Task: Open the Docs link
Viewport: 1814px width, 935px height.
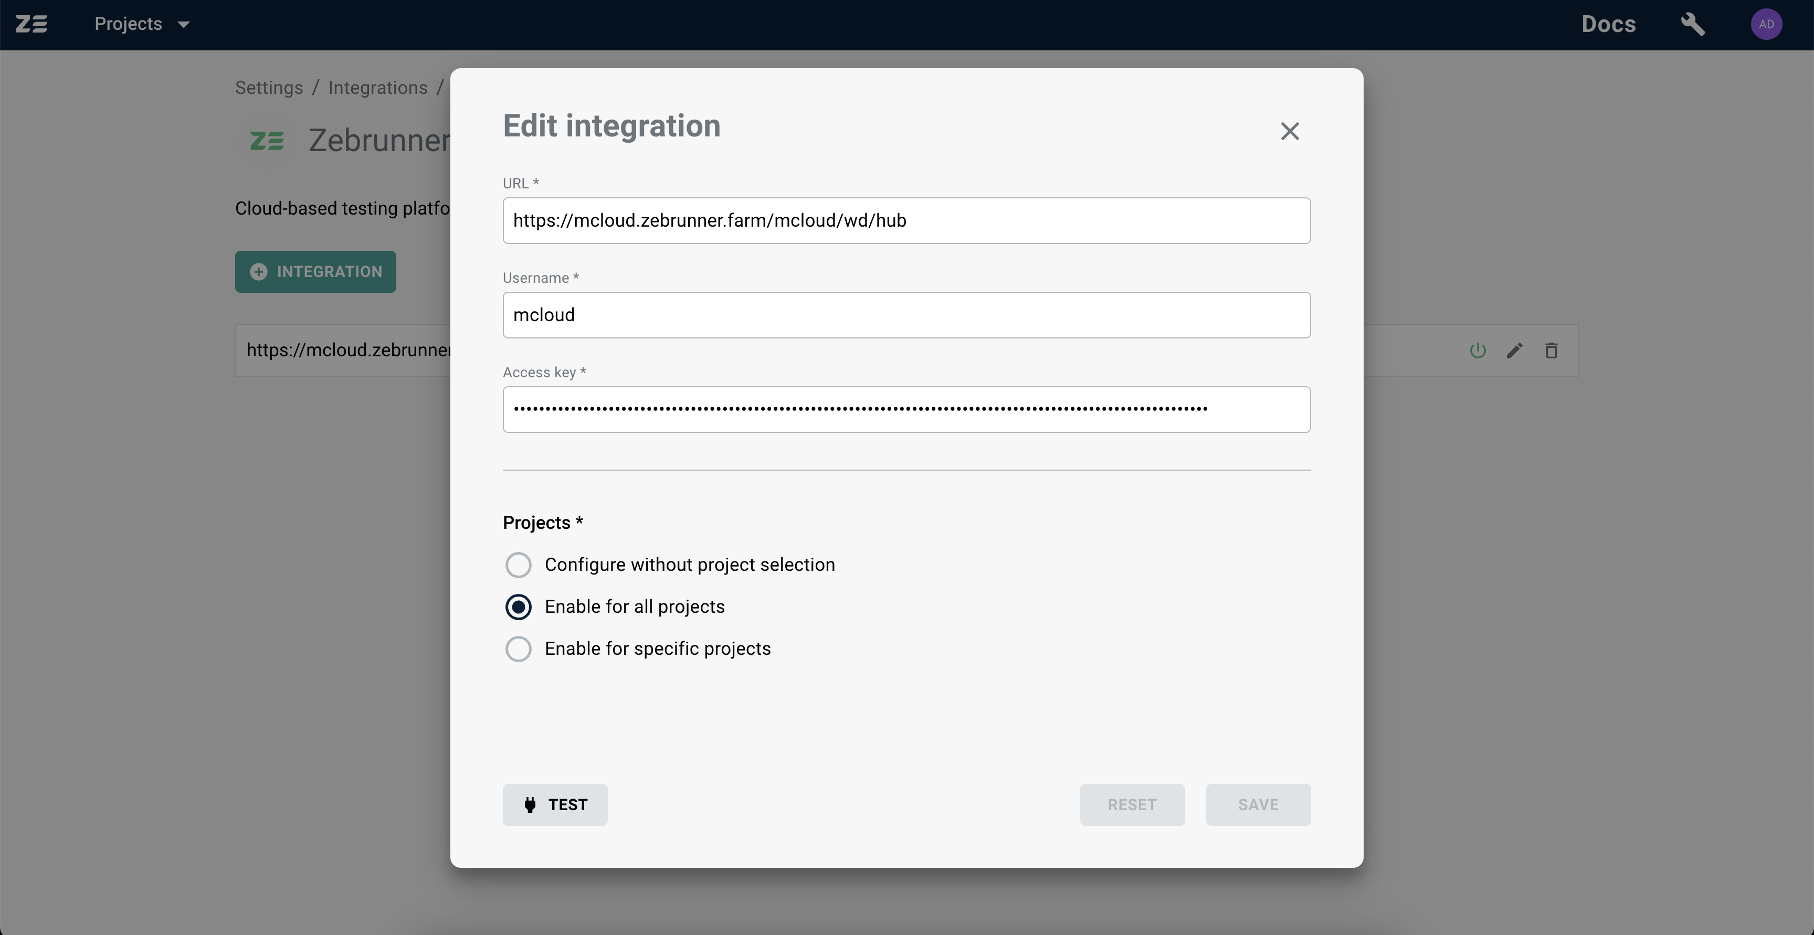Action: coord(1608,24)
